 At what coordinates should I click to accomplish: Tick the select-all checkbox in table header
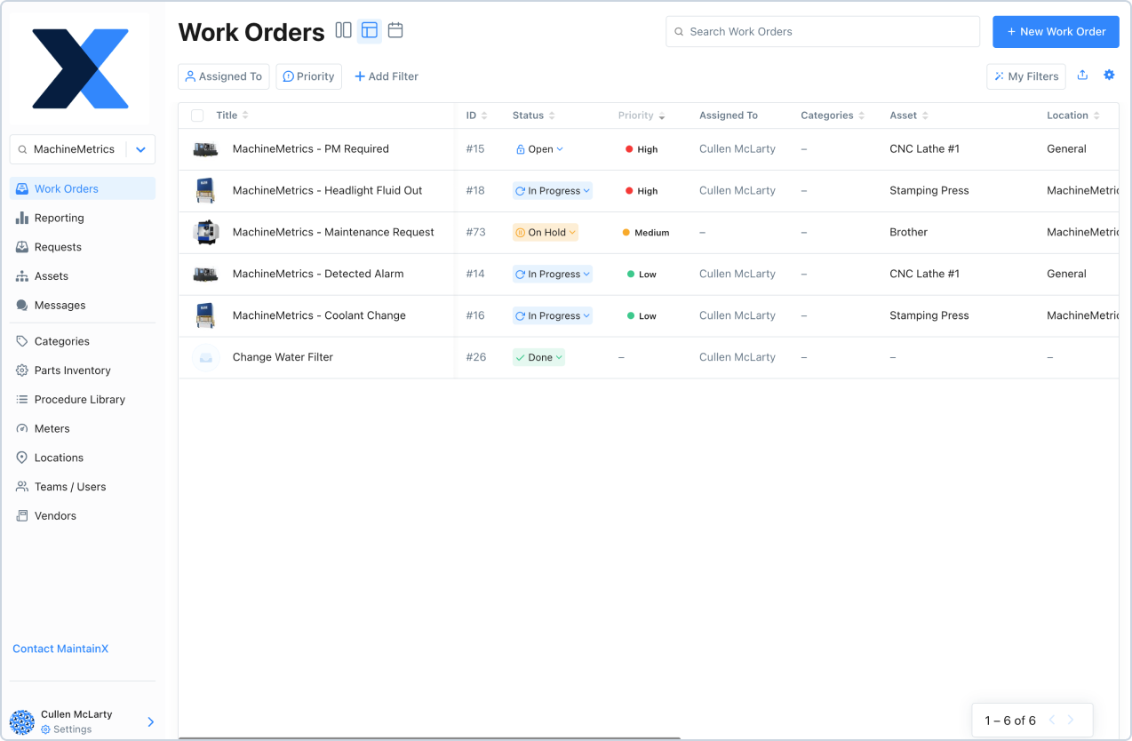(197, 116)
